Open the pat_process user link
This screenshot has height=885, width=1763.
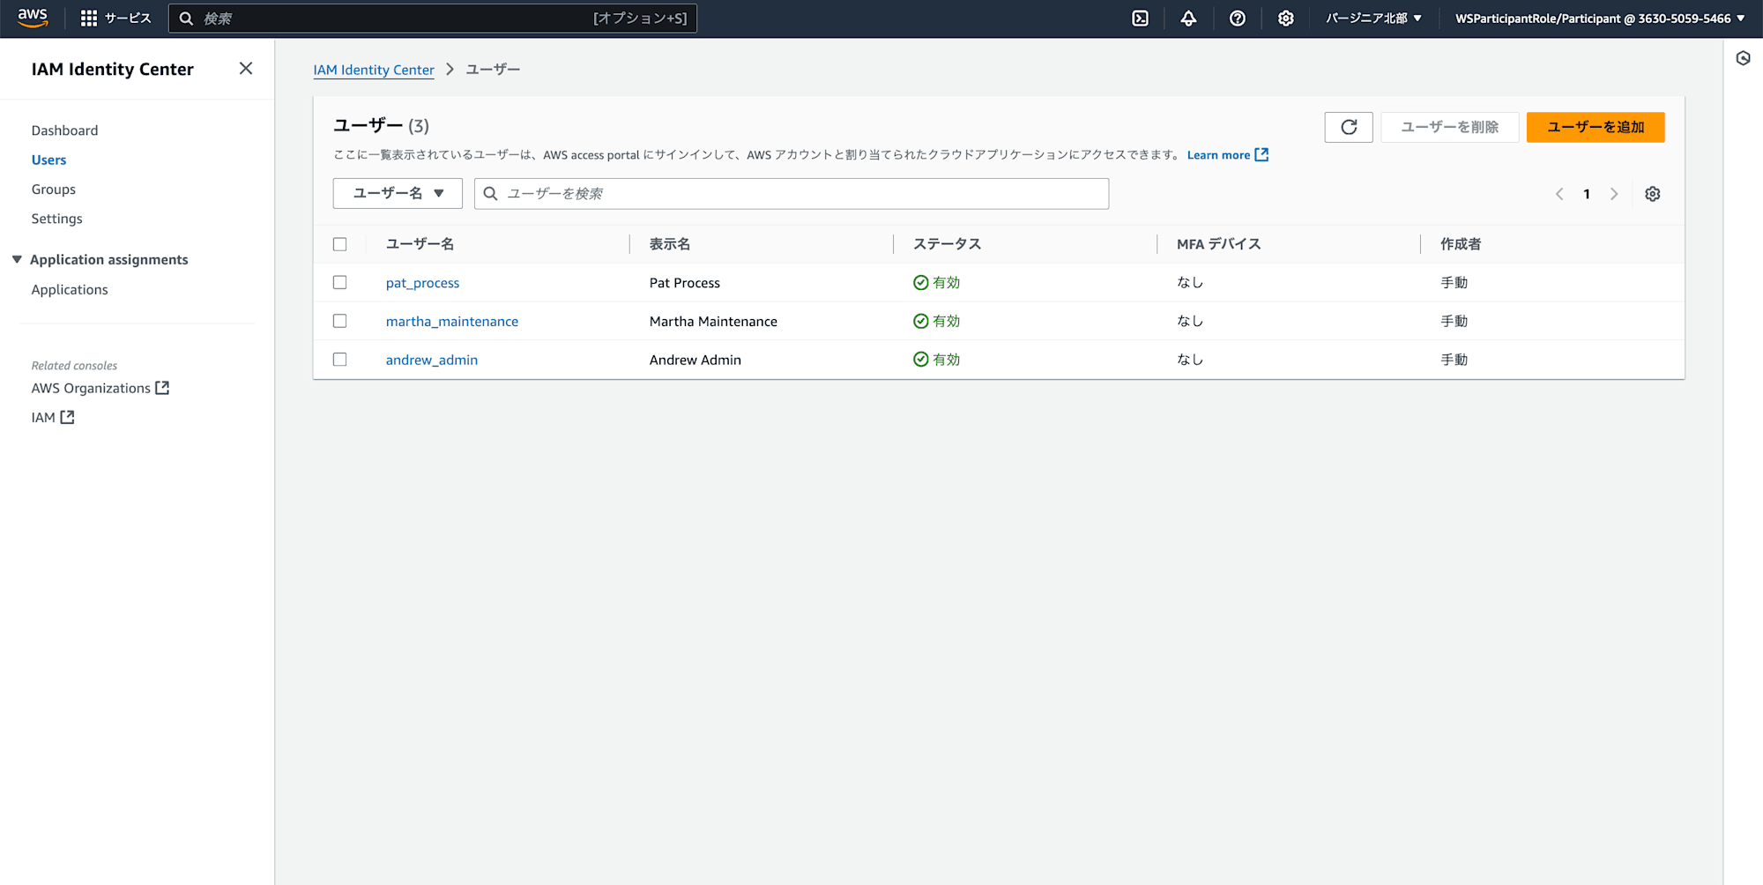pos(422,283)
